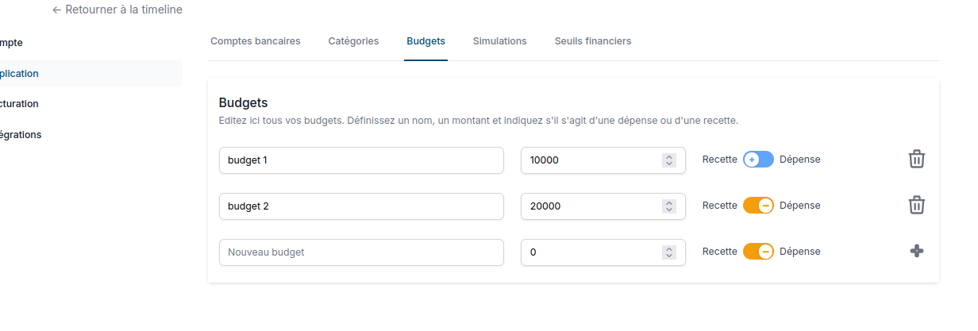Toggle budget 1 Recette/Dépense switch
Viewport: 978px width, 331px height.
pyautogui.click(x=758, y=160)
